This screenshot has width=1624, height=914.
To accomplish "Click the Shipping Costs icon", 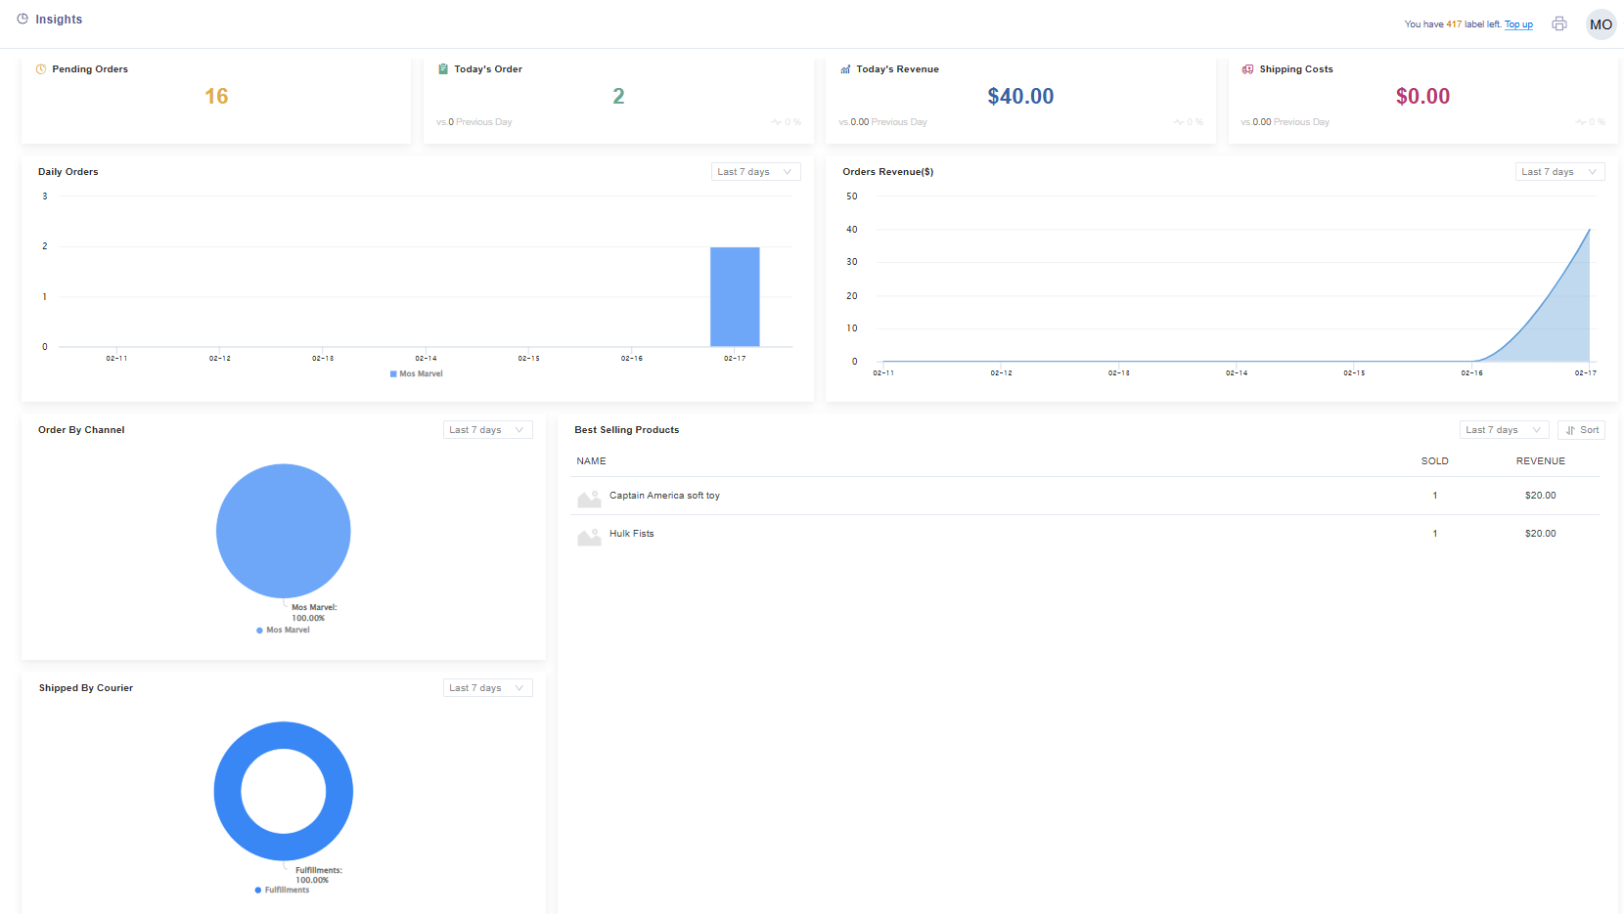I will click(x=1247, y=69).
